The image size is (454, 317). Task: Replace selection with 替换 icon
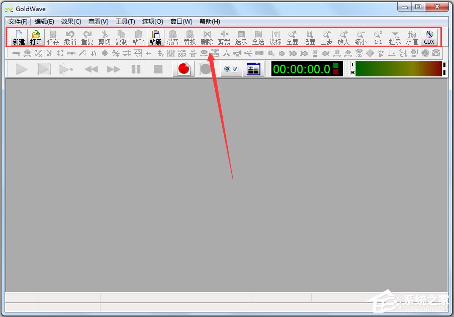(190, 37)
